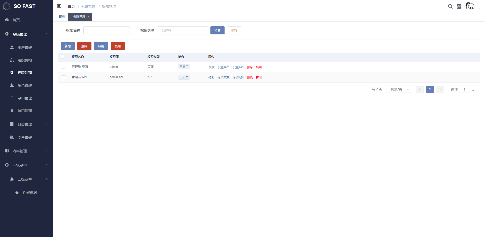Switch to the 首页 tab
485x237 pixels.
tap(62, 17)
